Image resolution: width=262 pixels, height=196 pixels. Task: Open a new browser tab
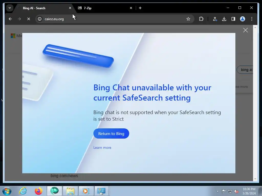click(140, 8)
